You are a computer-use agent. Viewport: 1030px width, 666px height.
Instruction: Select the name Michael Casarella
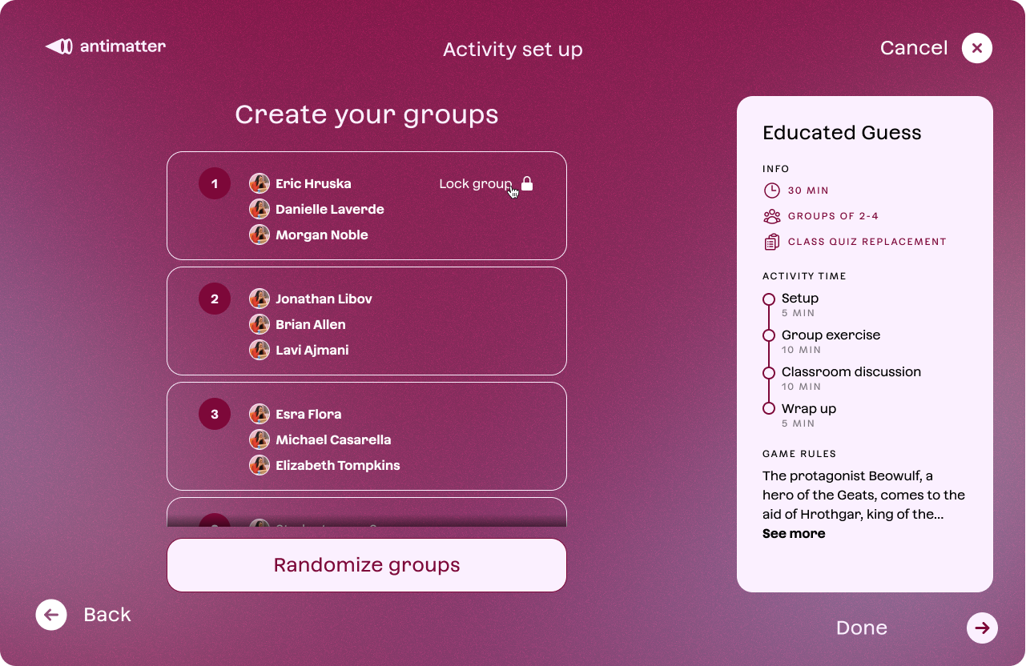(x=333, y=439)
